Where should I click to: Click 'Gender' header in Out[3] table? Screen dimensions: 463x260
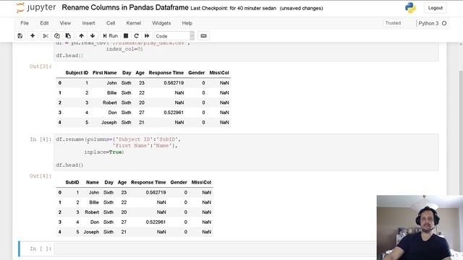(196, 73)
